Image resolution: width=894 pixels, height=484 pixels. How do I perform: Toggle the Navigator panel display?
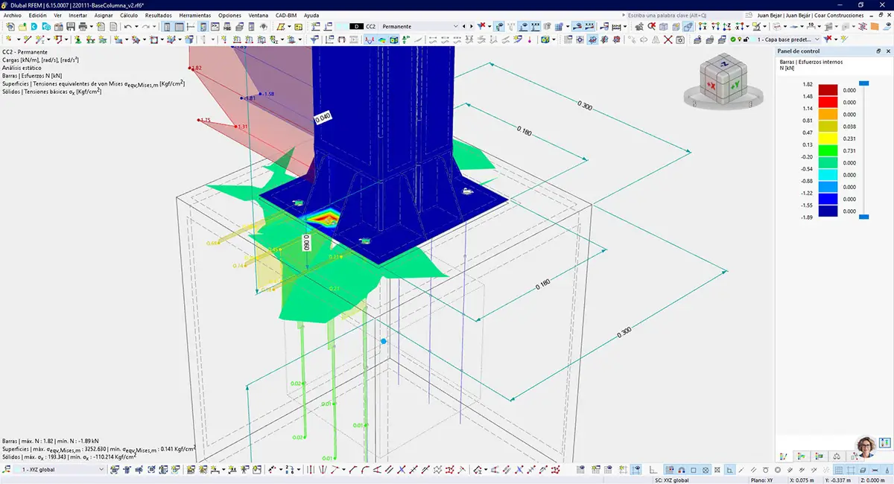point(167,27)
